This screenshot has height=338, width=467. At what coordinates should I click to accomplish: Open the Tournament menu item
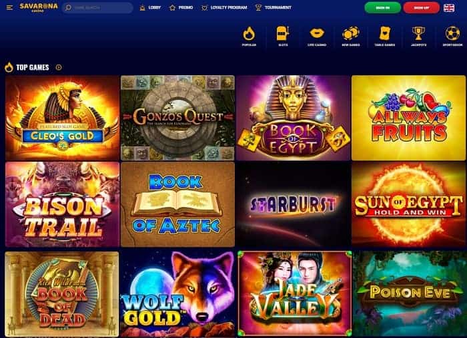coord(273,8)
